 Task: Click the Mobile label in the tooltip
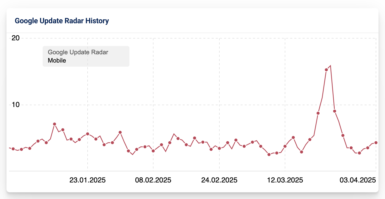click(57, 60)
